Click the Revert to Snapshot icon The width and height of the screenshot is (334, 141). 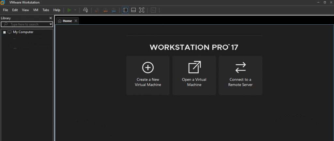pos(105,10)
